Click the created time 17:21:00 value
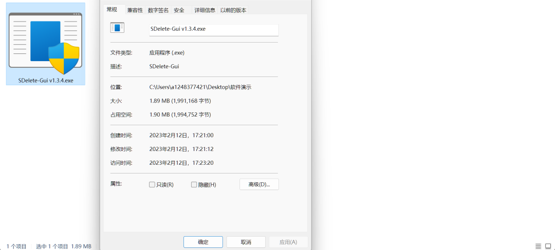The height and width of the screenshot is (250, 555). click(x=181, y=136)
